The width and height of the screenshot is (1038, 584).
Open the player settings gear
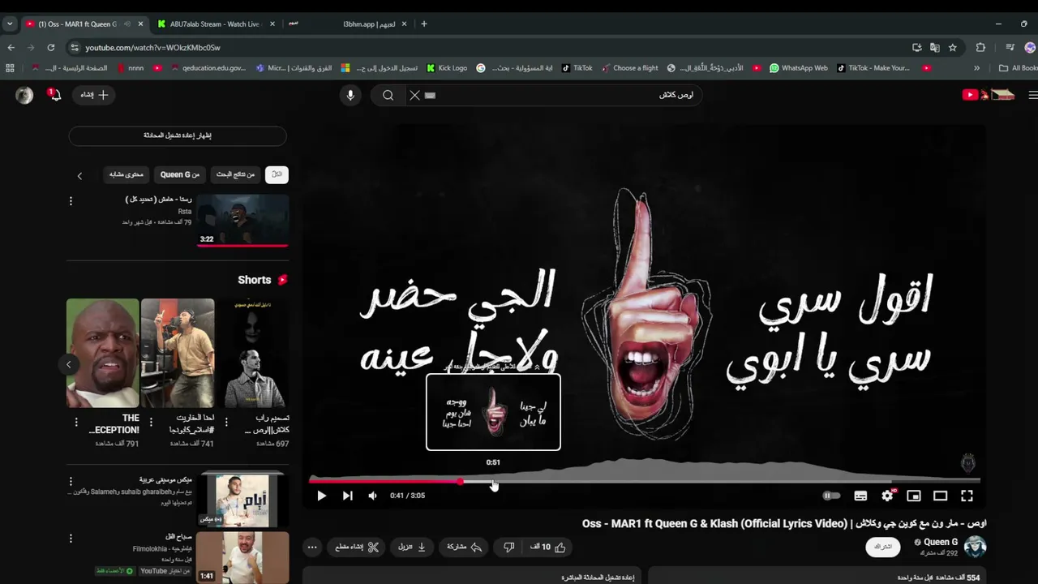pyautogui.click(x=887, y=496)
